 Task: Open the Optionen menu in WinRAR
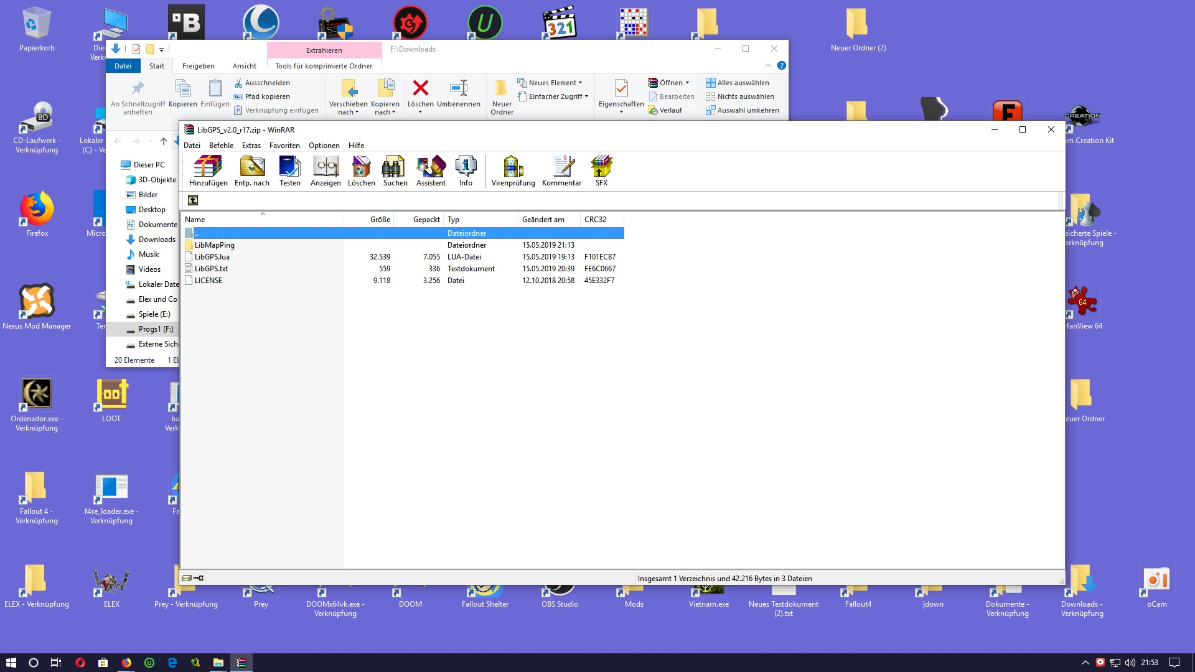click(324, 146)
